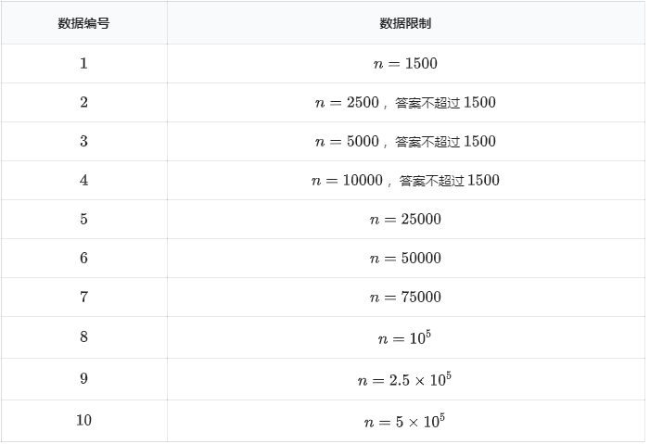The image size is (650, 444).
Task: Select row number 4 cell
Action: pyautogui.click(x=83, y=181)
